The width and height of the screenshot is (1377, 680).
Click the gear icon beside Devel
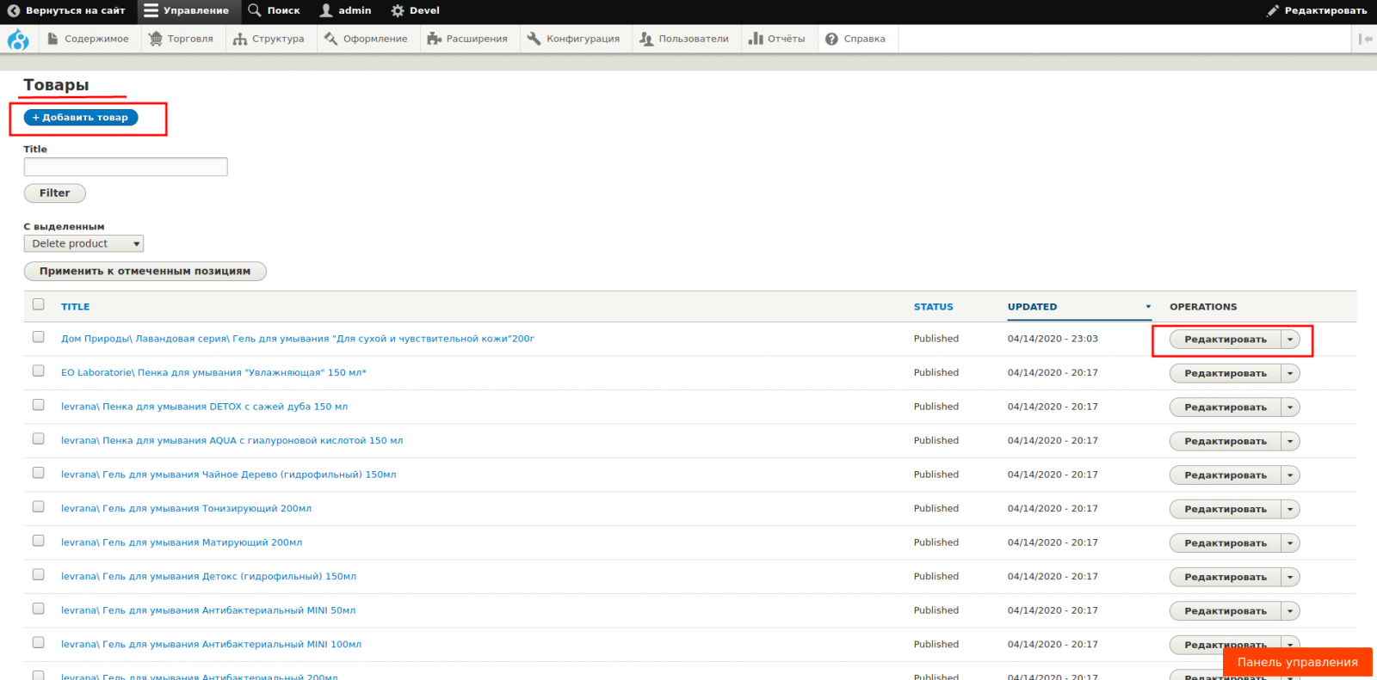pos(398,11)
